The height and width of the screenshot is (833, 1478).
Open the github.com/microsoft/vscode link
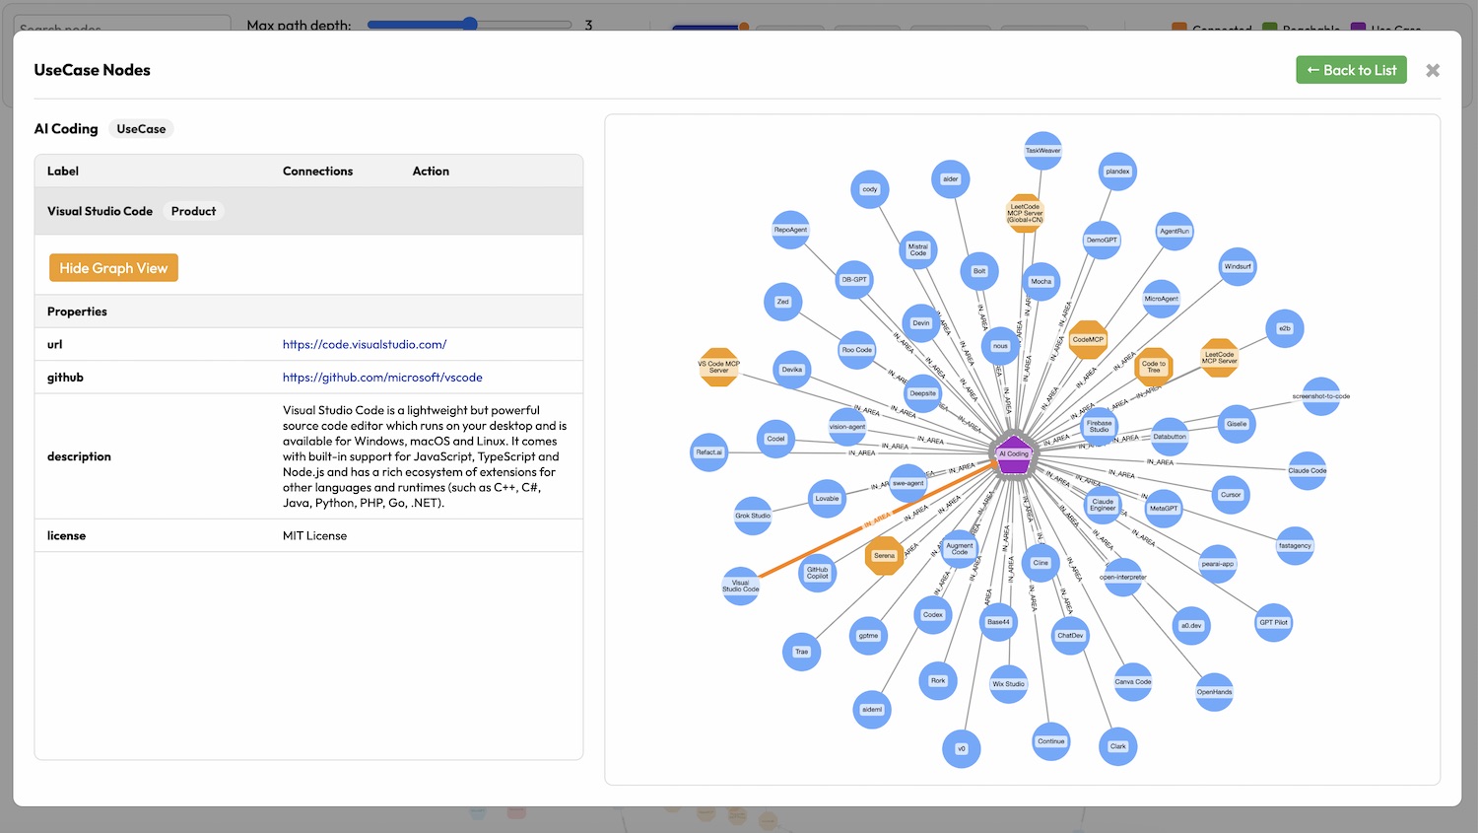click(x=382, y=378)
